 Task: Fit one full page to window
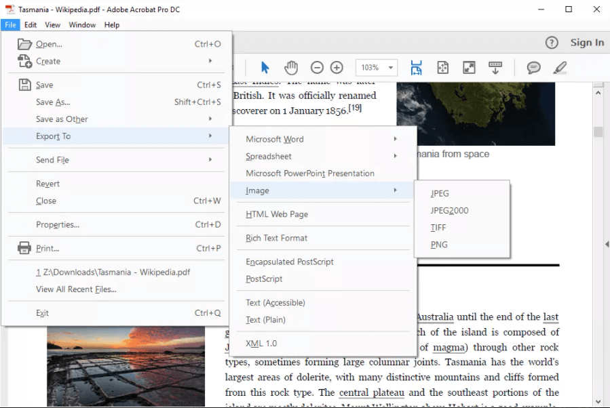pyautogui.click(x=442, y=68)
